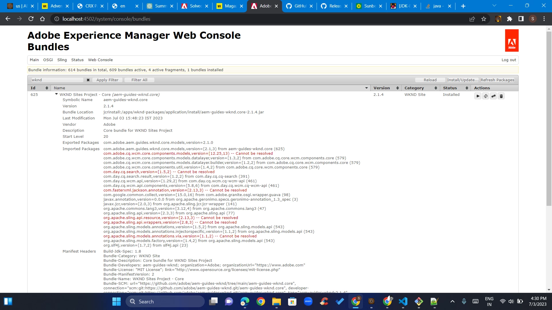
Task: Reload the browser page
Action: click(31, 19)
